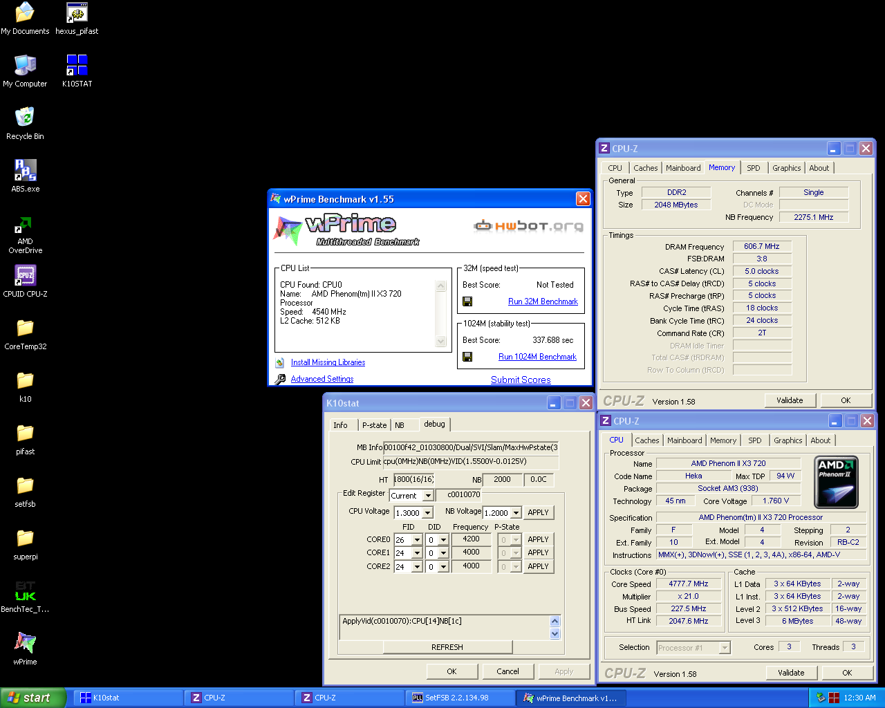
Task: Open the k10 folder on the desktop
Action: pos(25,386)
